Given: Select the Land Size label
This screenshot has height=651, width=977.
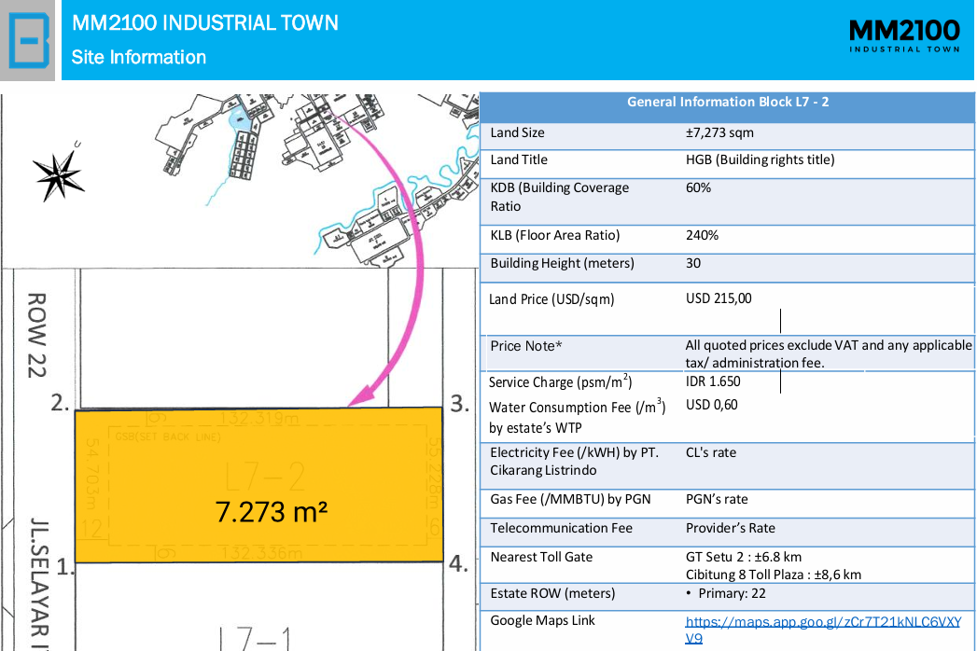Looking at the screenshot, I should tap(517, 132).
